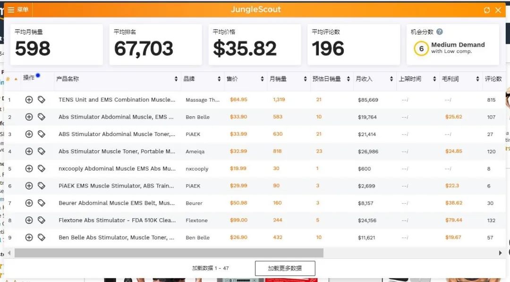Screen dimensions: 510x282
Task: Click the horizontal scrollbar thumb
Action: point(169,253)
